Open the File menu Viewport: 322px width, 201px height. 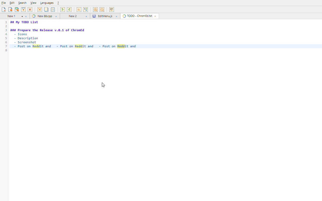pos(4,3)
